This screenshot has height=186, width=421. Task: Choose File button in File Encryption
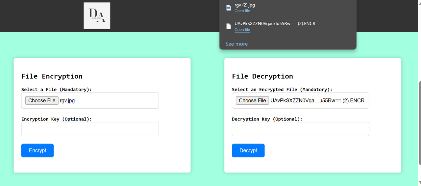point(42,100)
